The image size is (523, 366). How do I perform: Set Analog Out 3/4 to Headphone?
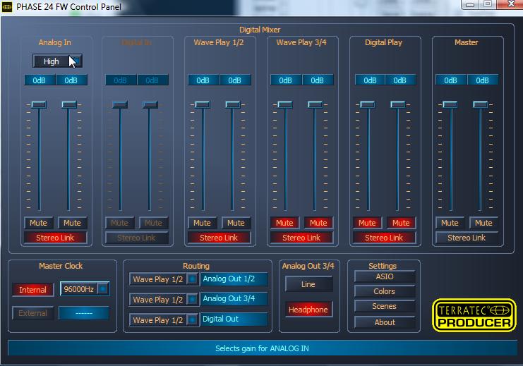point(308,310)
